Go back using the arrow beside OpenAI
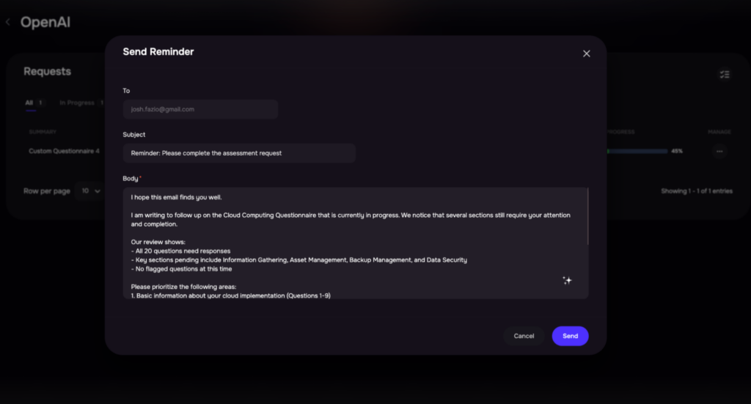This screenshot has height=404, width=751. click(x=8, y=22)
